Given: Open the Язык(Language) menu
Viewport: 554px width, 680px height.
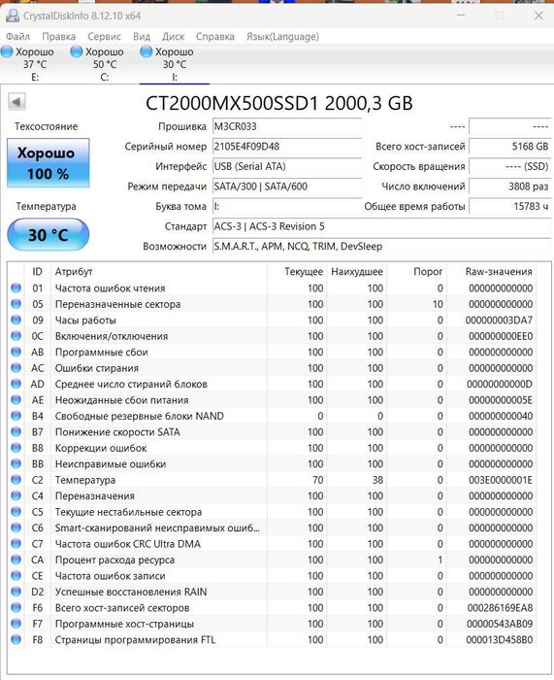Looking at the screenshot, I should (x=282, y=37).
